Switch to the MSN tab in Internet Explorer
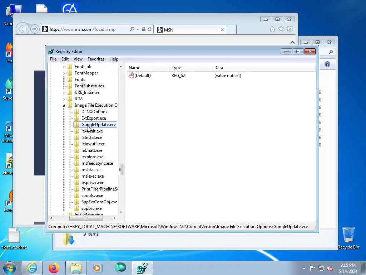The height and width of the screenshot is (275, 366). (190, 30)
